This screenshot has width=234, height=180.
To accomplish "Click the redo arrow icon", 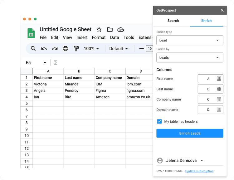I will click(55, 49).
